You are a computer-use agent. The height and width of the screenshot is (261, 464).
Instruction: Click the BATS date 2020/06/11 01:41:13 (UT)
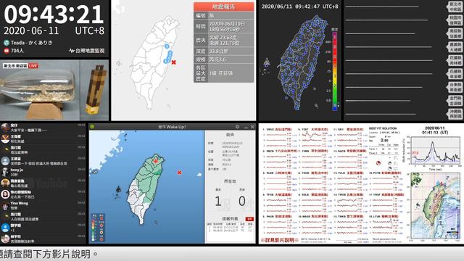(435, 130)
